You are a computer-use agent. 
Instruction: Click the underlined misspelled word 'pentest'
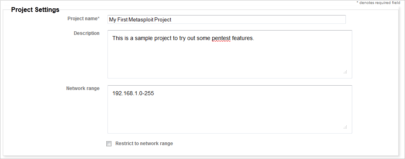click(x=221, y=38)
